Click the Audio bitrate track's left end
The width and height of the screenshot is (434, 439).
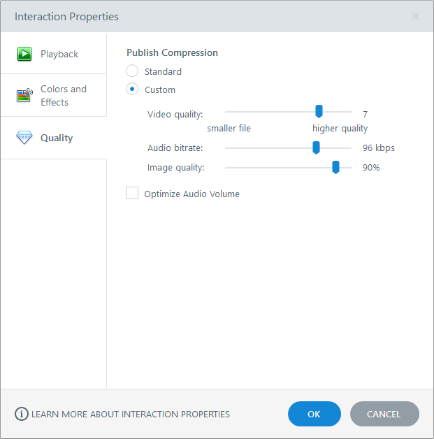point(227,148)
